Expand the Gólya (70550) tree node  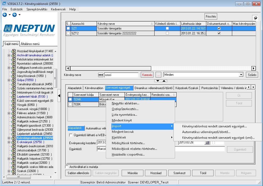9,80
